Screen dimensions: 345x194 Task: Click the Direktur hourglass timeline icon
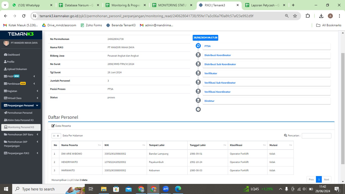click(x=198, y=101)
